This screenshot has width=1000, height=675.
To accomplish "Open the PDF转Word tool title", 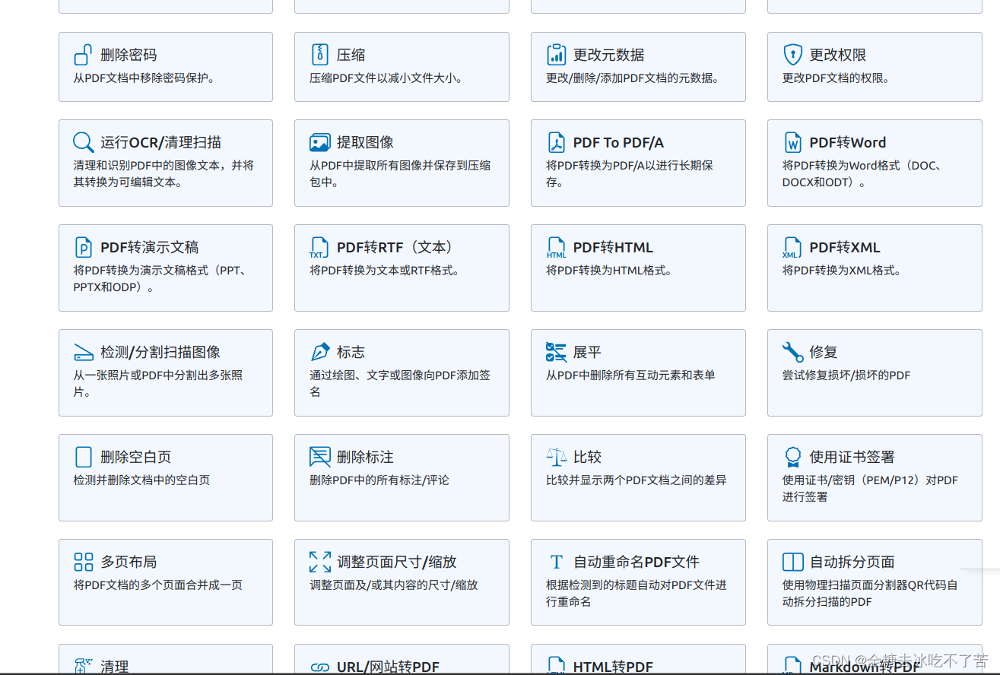I will pos(847,142).
